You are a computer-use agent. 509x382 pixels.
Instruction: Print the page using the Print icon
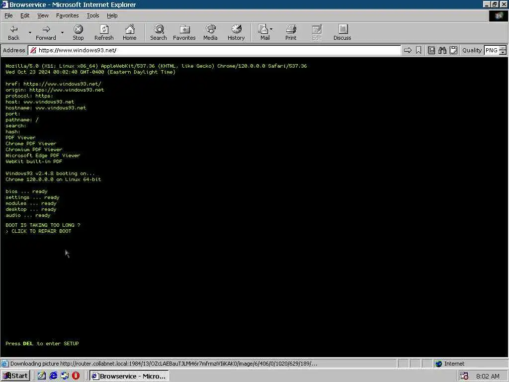(291, 32)
